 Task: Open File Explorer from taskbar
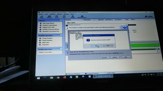51,78
